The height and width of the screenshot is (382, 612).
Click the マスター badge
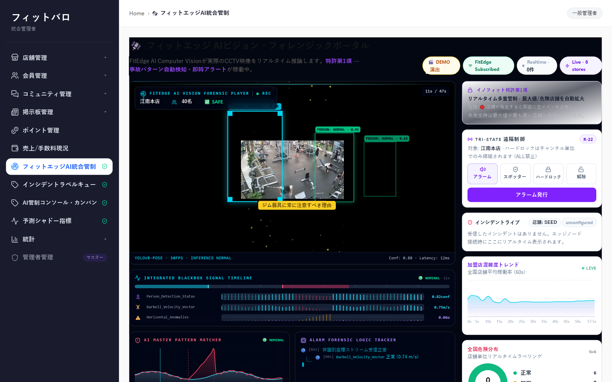tap(95, 257)
